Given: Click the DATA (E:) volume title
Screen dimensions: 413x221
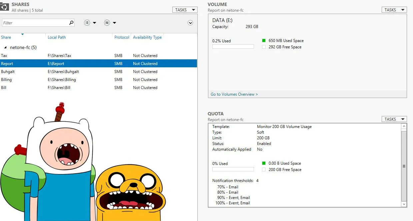Looking at the screenshot, I should pyautogui.click(x=222, y=20).
